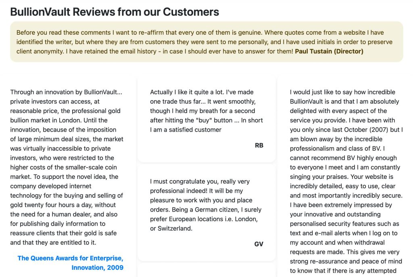Select the yellow notice about genuine comments
Viewport: 413px width, 277px height.
click(x=206, y=42)
